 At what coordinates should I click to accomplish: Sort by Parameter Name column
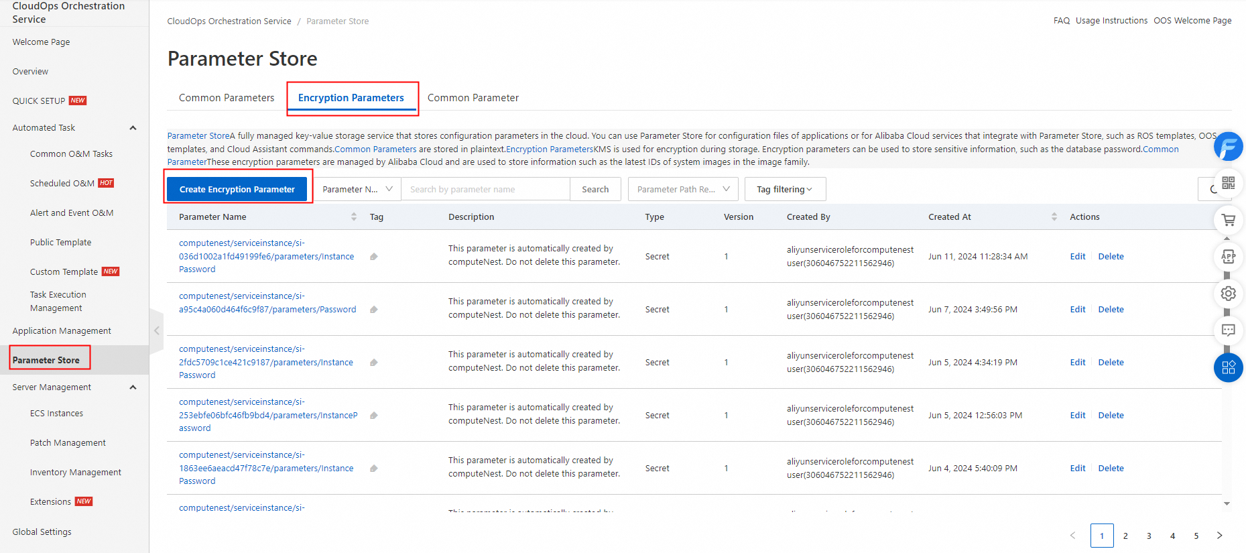coord(354,217)
